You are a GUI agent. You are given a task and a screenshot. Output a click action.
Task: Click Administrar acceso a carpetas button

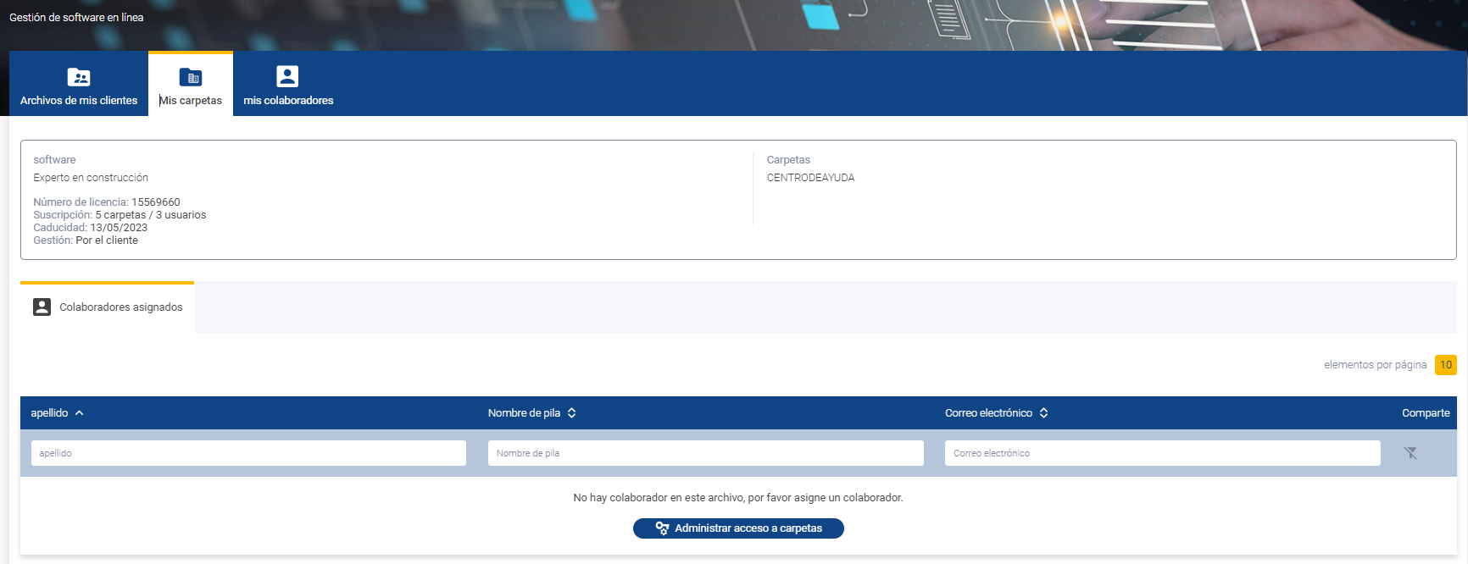[x=738, y=528]
